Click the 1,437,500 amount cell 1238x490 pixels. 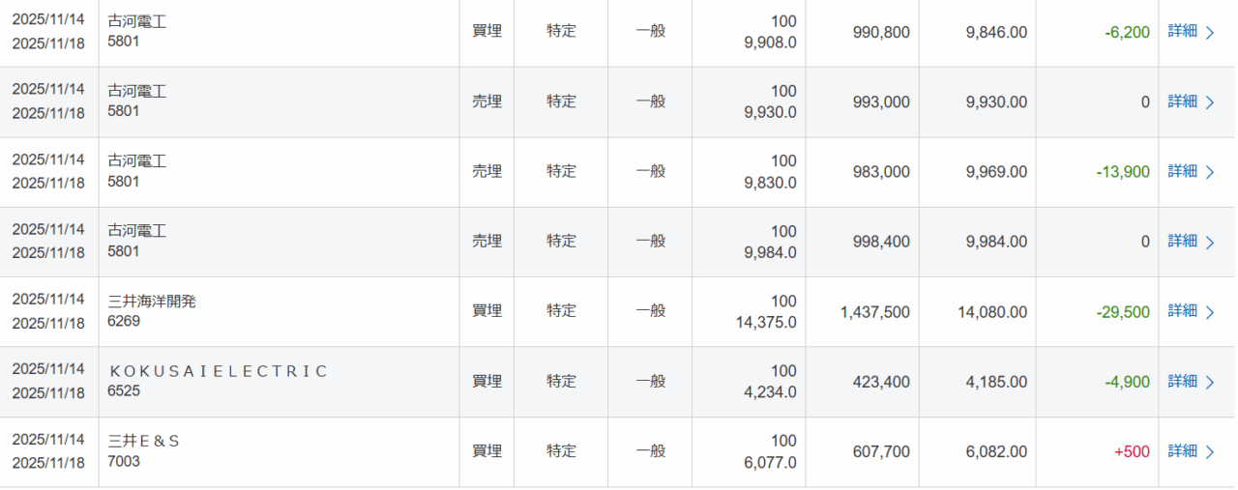coord(875,312)
